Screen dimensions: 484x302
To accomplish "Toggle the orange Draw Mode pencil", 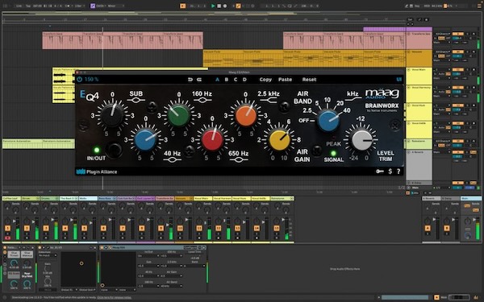I will 238,6.
